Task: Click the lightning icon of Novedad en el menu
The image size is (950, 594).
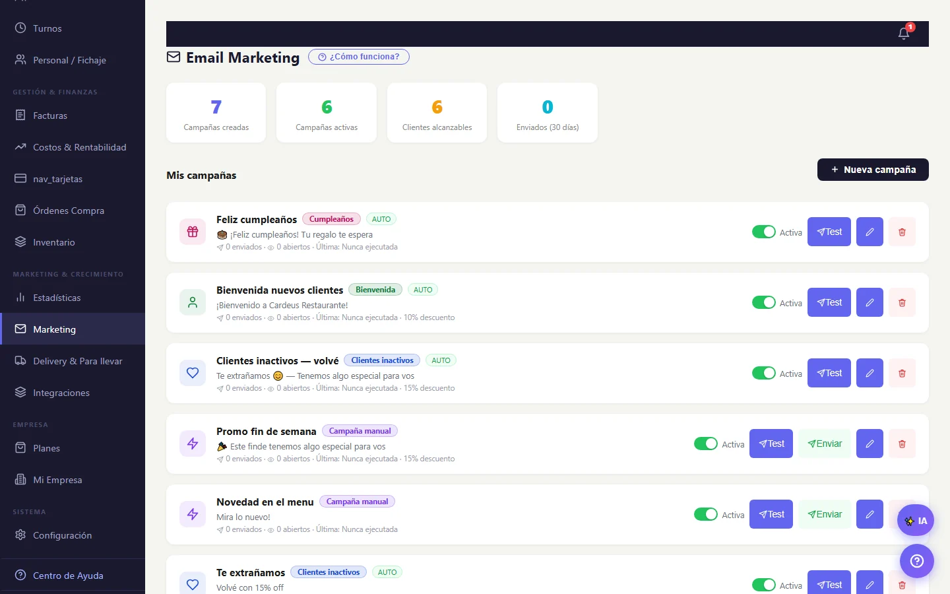Action: click(193, 514)
